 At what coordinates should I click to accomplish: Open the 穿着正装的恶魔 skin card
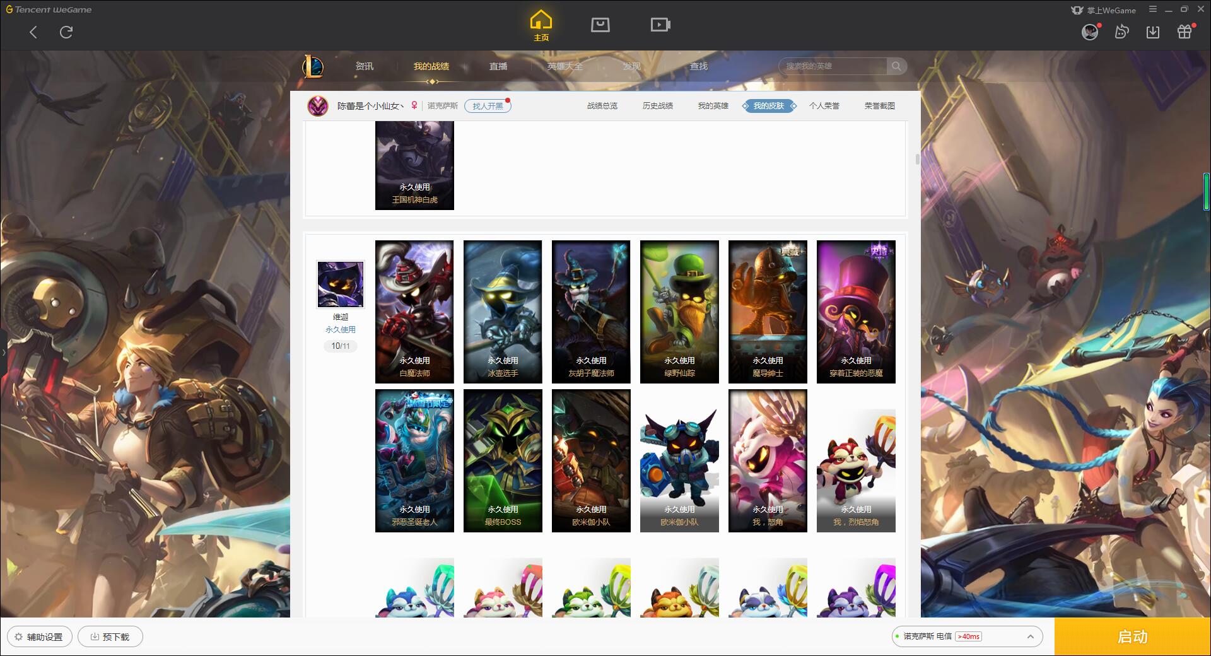pos(856,312)
